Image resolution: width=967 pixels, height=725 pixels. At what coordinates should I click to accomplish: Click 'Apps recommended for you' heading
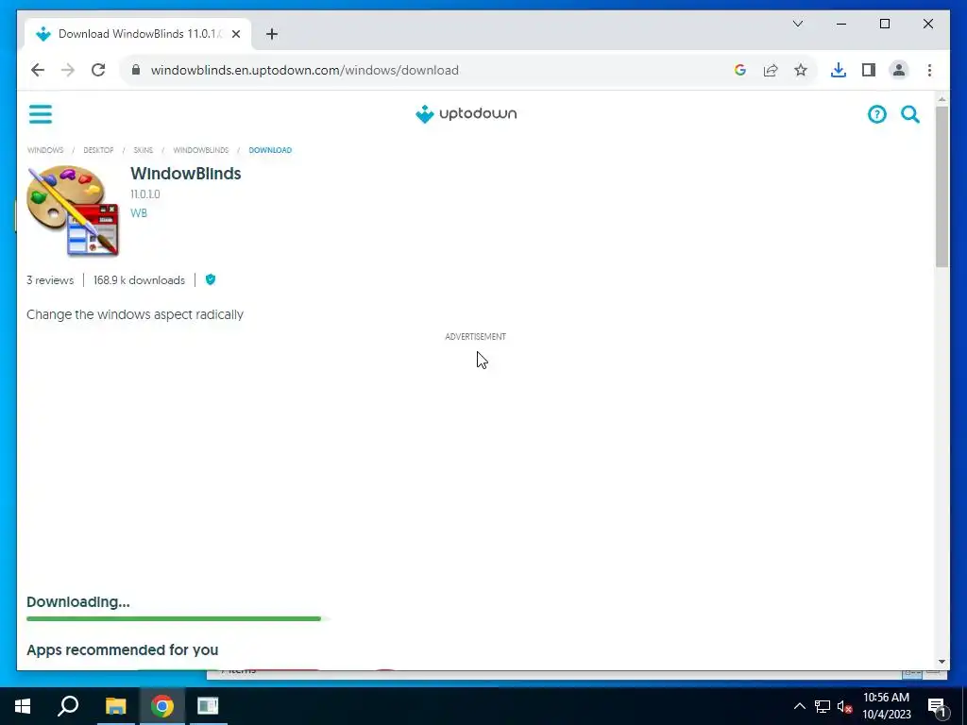(x=122, y=649)
